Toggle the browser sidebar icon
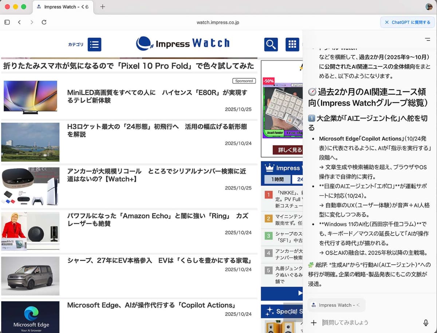The image size is (437, 333). (x=7, y=22)
